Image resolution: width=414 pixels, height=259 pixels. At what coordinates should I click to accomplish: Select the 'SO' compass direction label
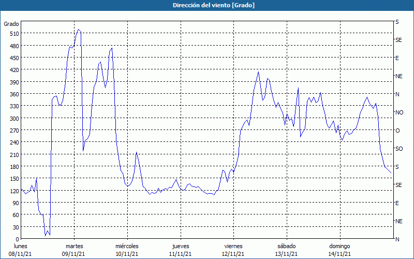(x=399, y=149)
